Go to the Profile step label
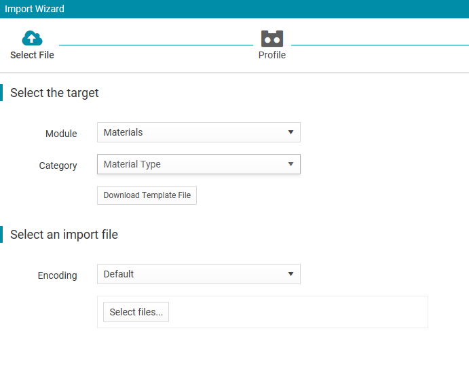469x371 pixels. coord(272,55)
